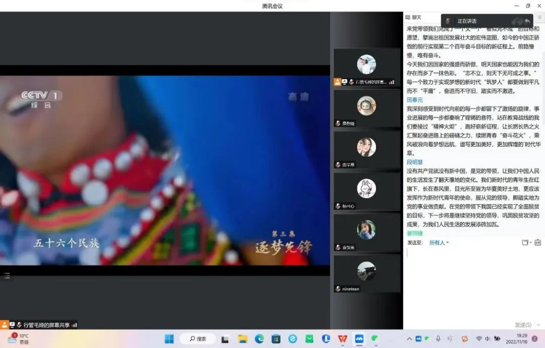
Task: Open Microsoft Edge in the taskbar
Action: 259,339
